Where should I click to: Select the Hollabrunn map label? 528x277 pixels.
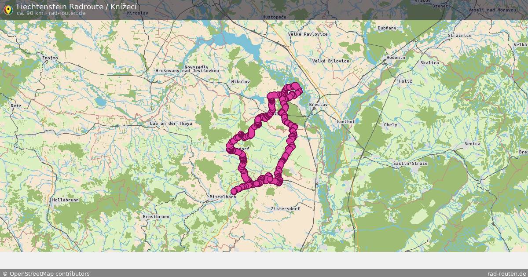tap(65, 200)
